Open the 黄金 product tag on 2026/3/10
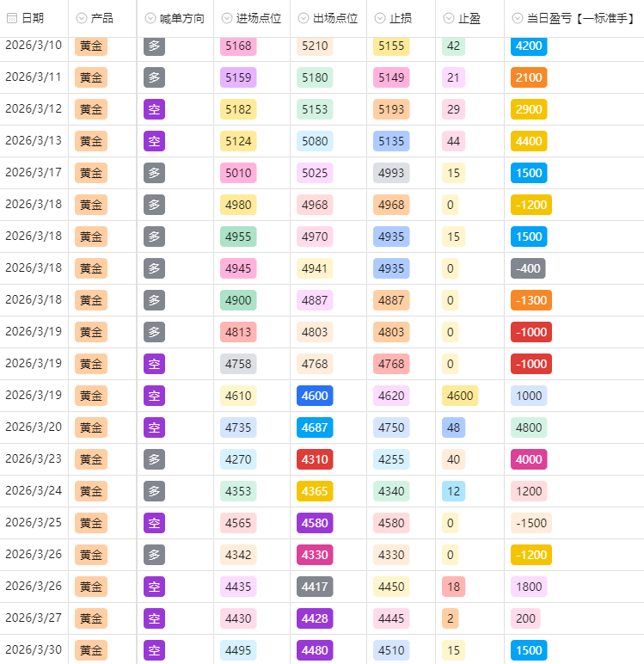This screenshot has width=644, height=664. (91, 46)
